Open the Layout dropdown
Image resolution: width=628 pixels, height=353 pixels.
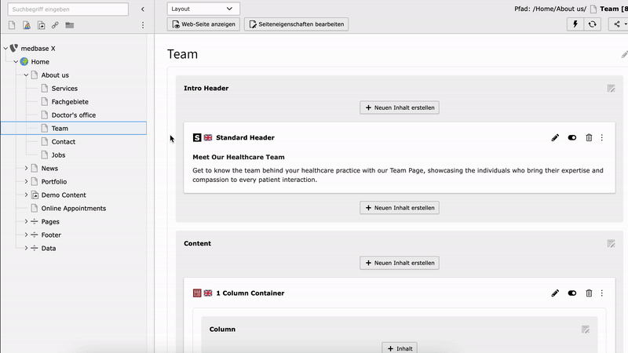203,9
